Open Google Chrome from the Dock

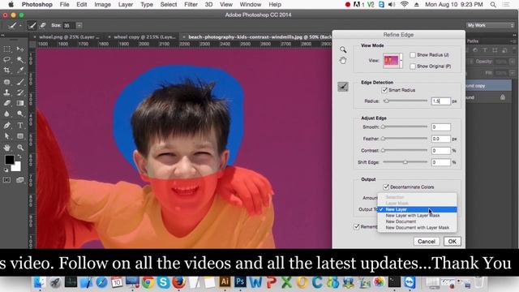click(148, 282)
